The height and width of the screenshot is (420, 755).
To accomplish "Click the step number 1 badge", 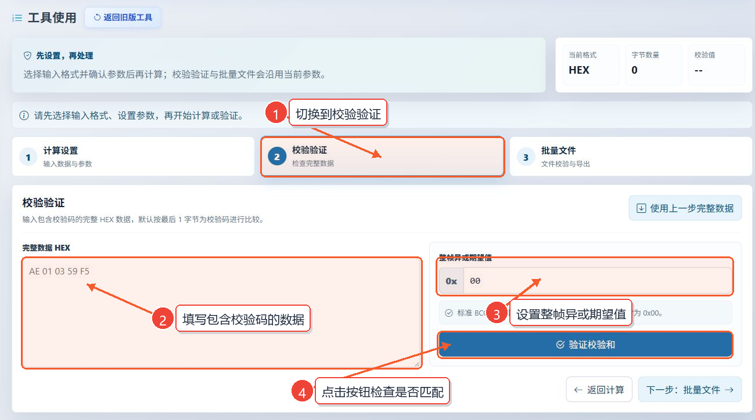I will point(28,157).
